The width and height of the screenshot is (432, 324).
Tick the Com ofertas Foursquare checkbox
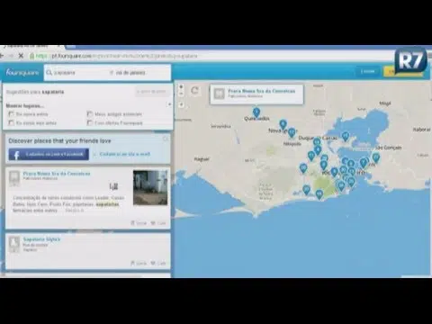coord(90,122)
